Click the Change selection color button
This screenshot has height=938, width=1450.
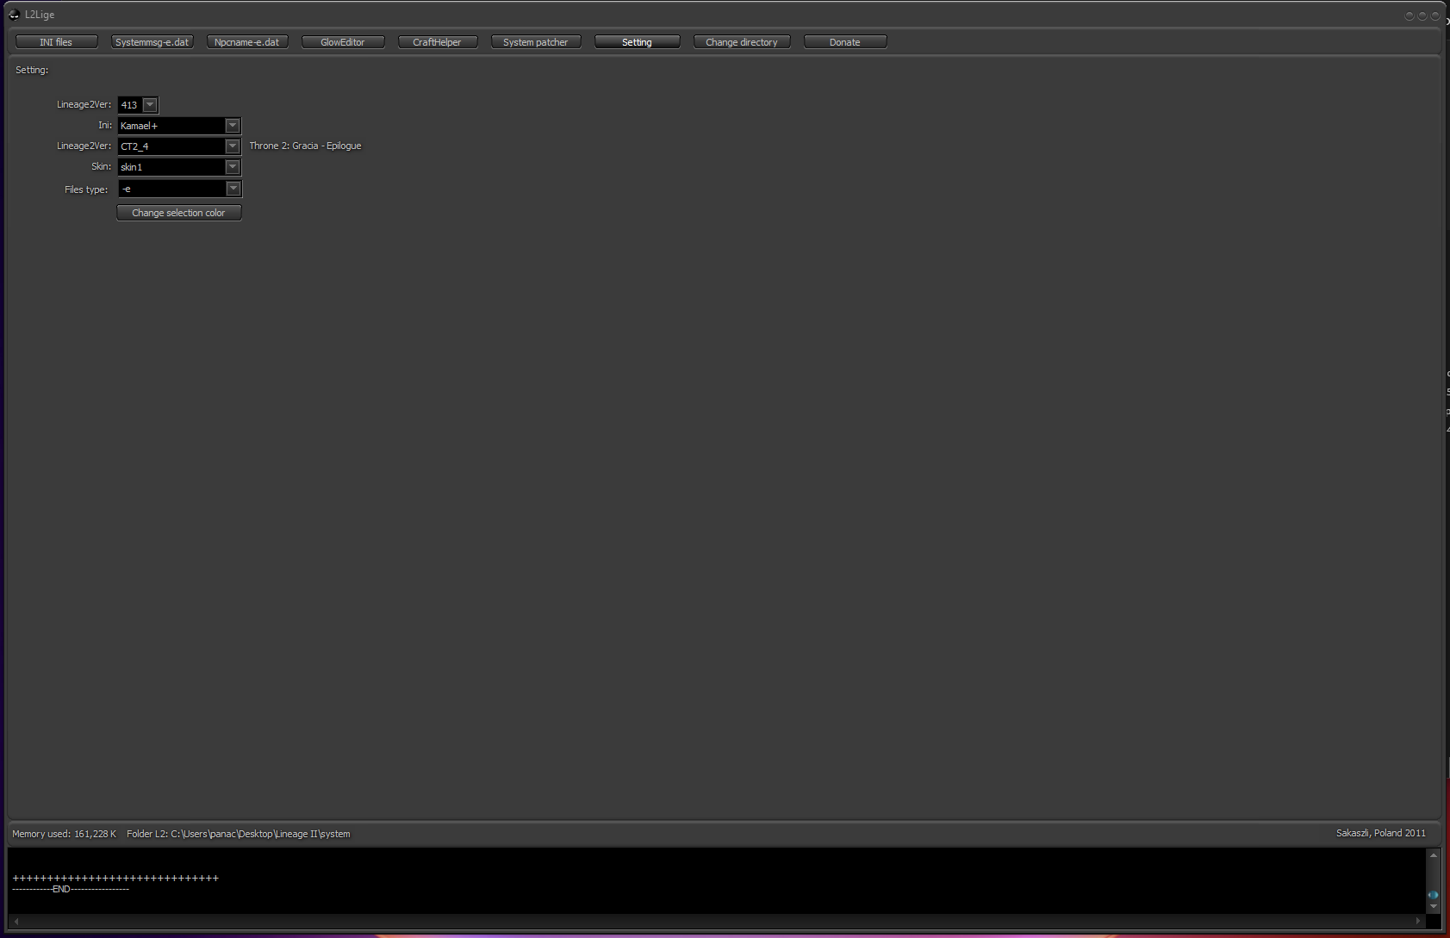pos(178,213)
